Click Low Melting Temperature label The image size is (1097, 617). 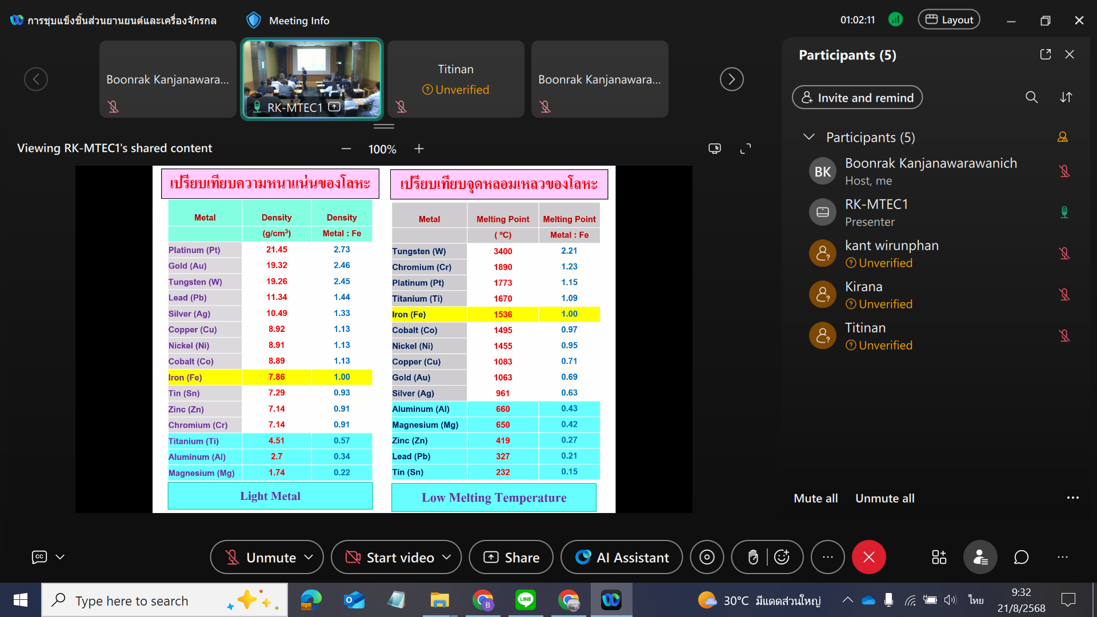[x=494, y=498]
